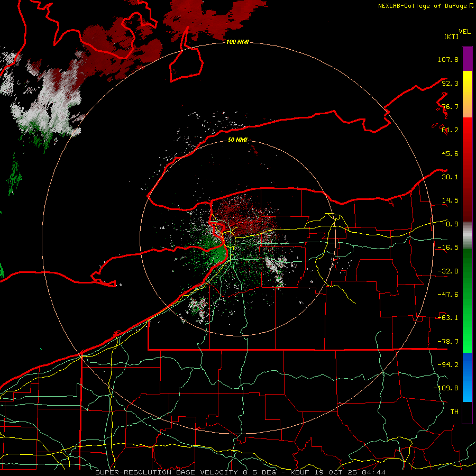
Task: Click the 50 NMI range ring label
Action: point(237,140)
